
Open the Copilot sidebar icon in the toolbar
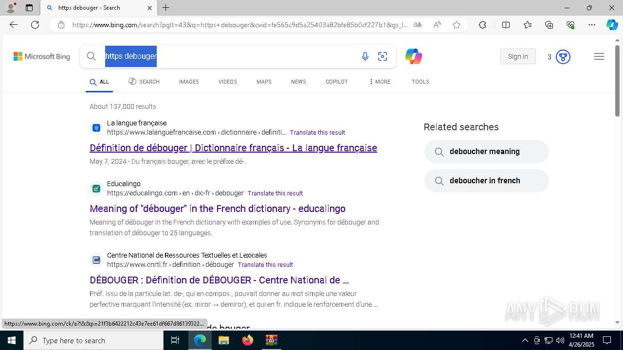(x=612, y=25)
